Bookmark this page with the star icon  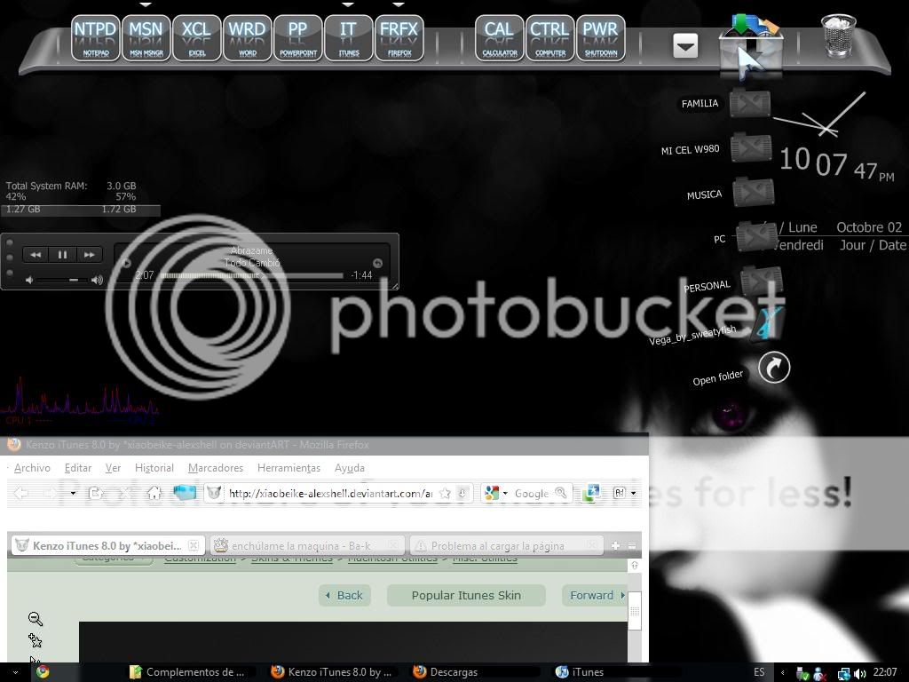click(445, 494)
